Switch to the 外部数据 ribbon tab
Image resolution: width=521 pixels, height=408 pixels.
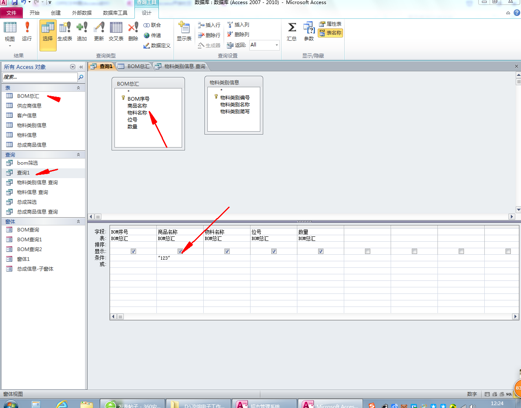[x=82, y=13]
